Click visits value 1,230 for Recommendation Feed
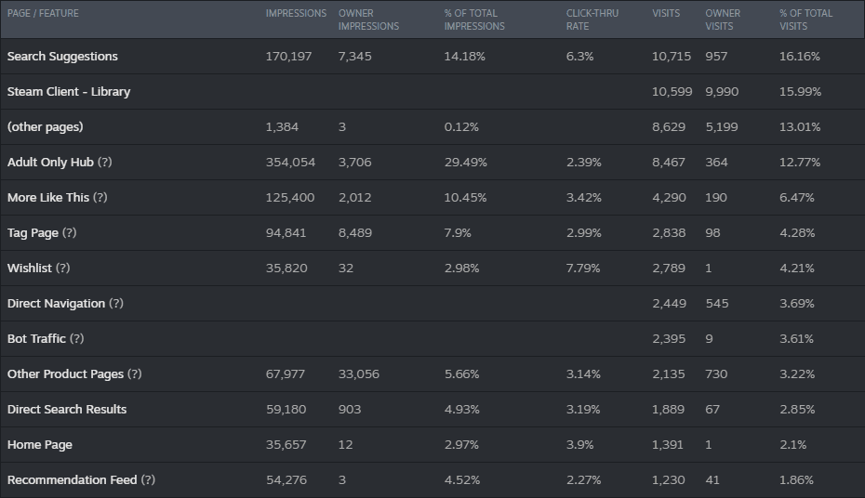This screenshot has height=498, width=865. point(669,479)
